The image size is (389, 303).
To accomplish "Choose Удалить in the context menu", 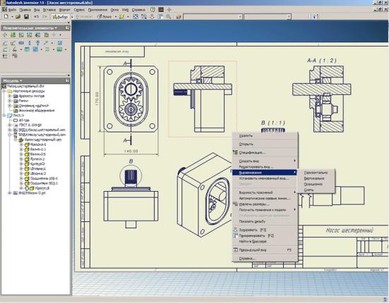I will 265,136.
